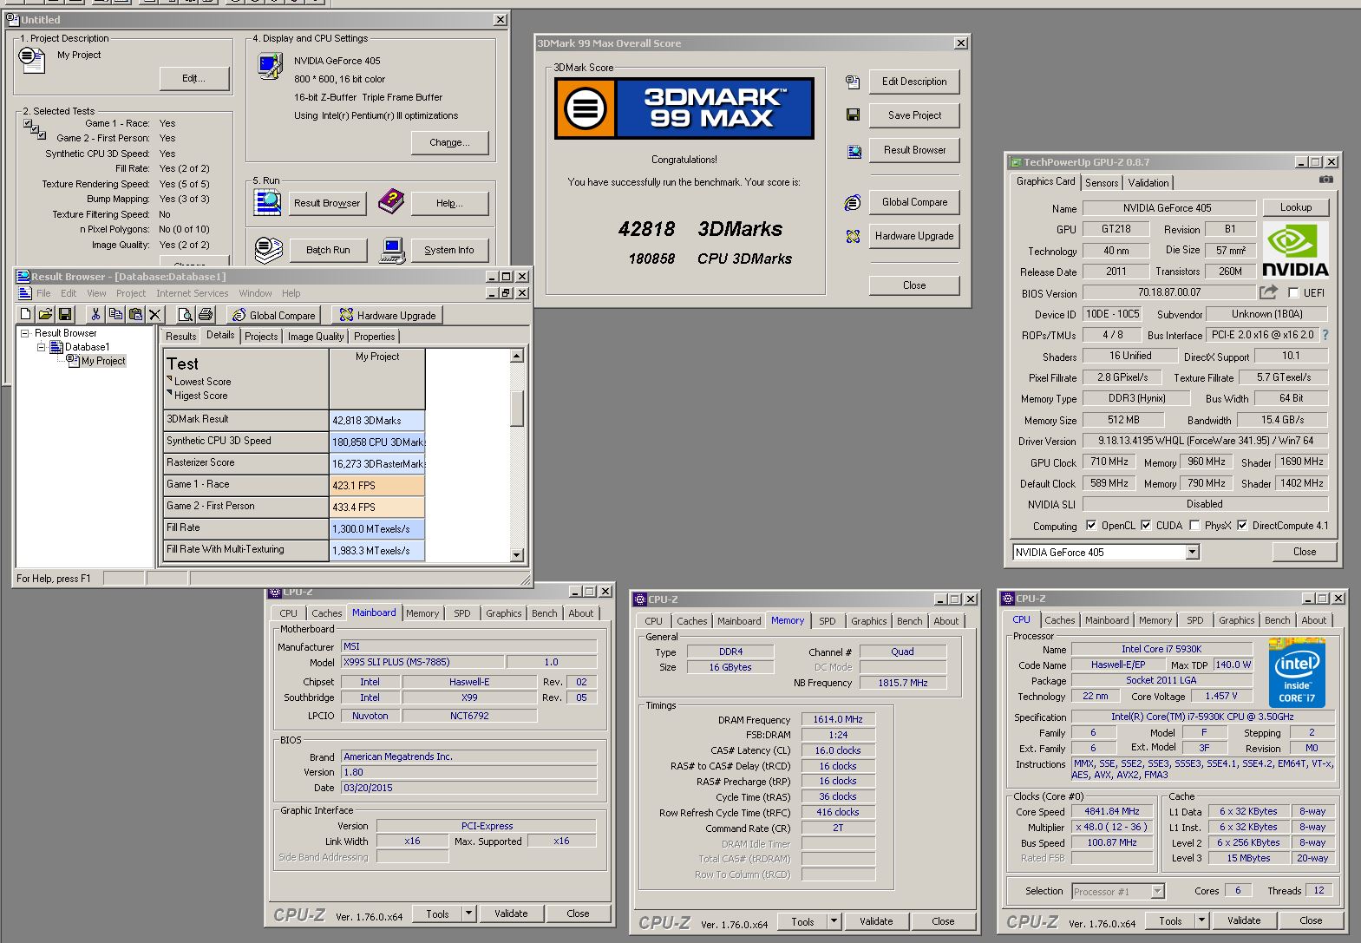Image resolution: width=1361 pixels, height=943 pixels.
Task: Click the scroll down arrow in Result Browser details
Action: click(517, 555)
